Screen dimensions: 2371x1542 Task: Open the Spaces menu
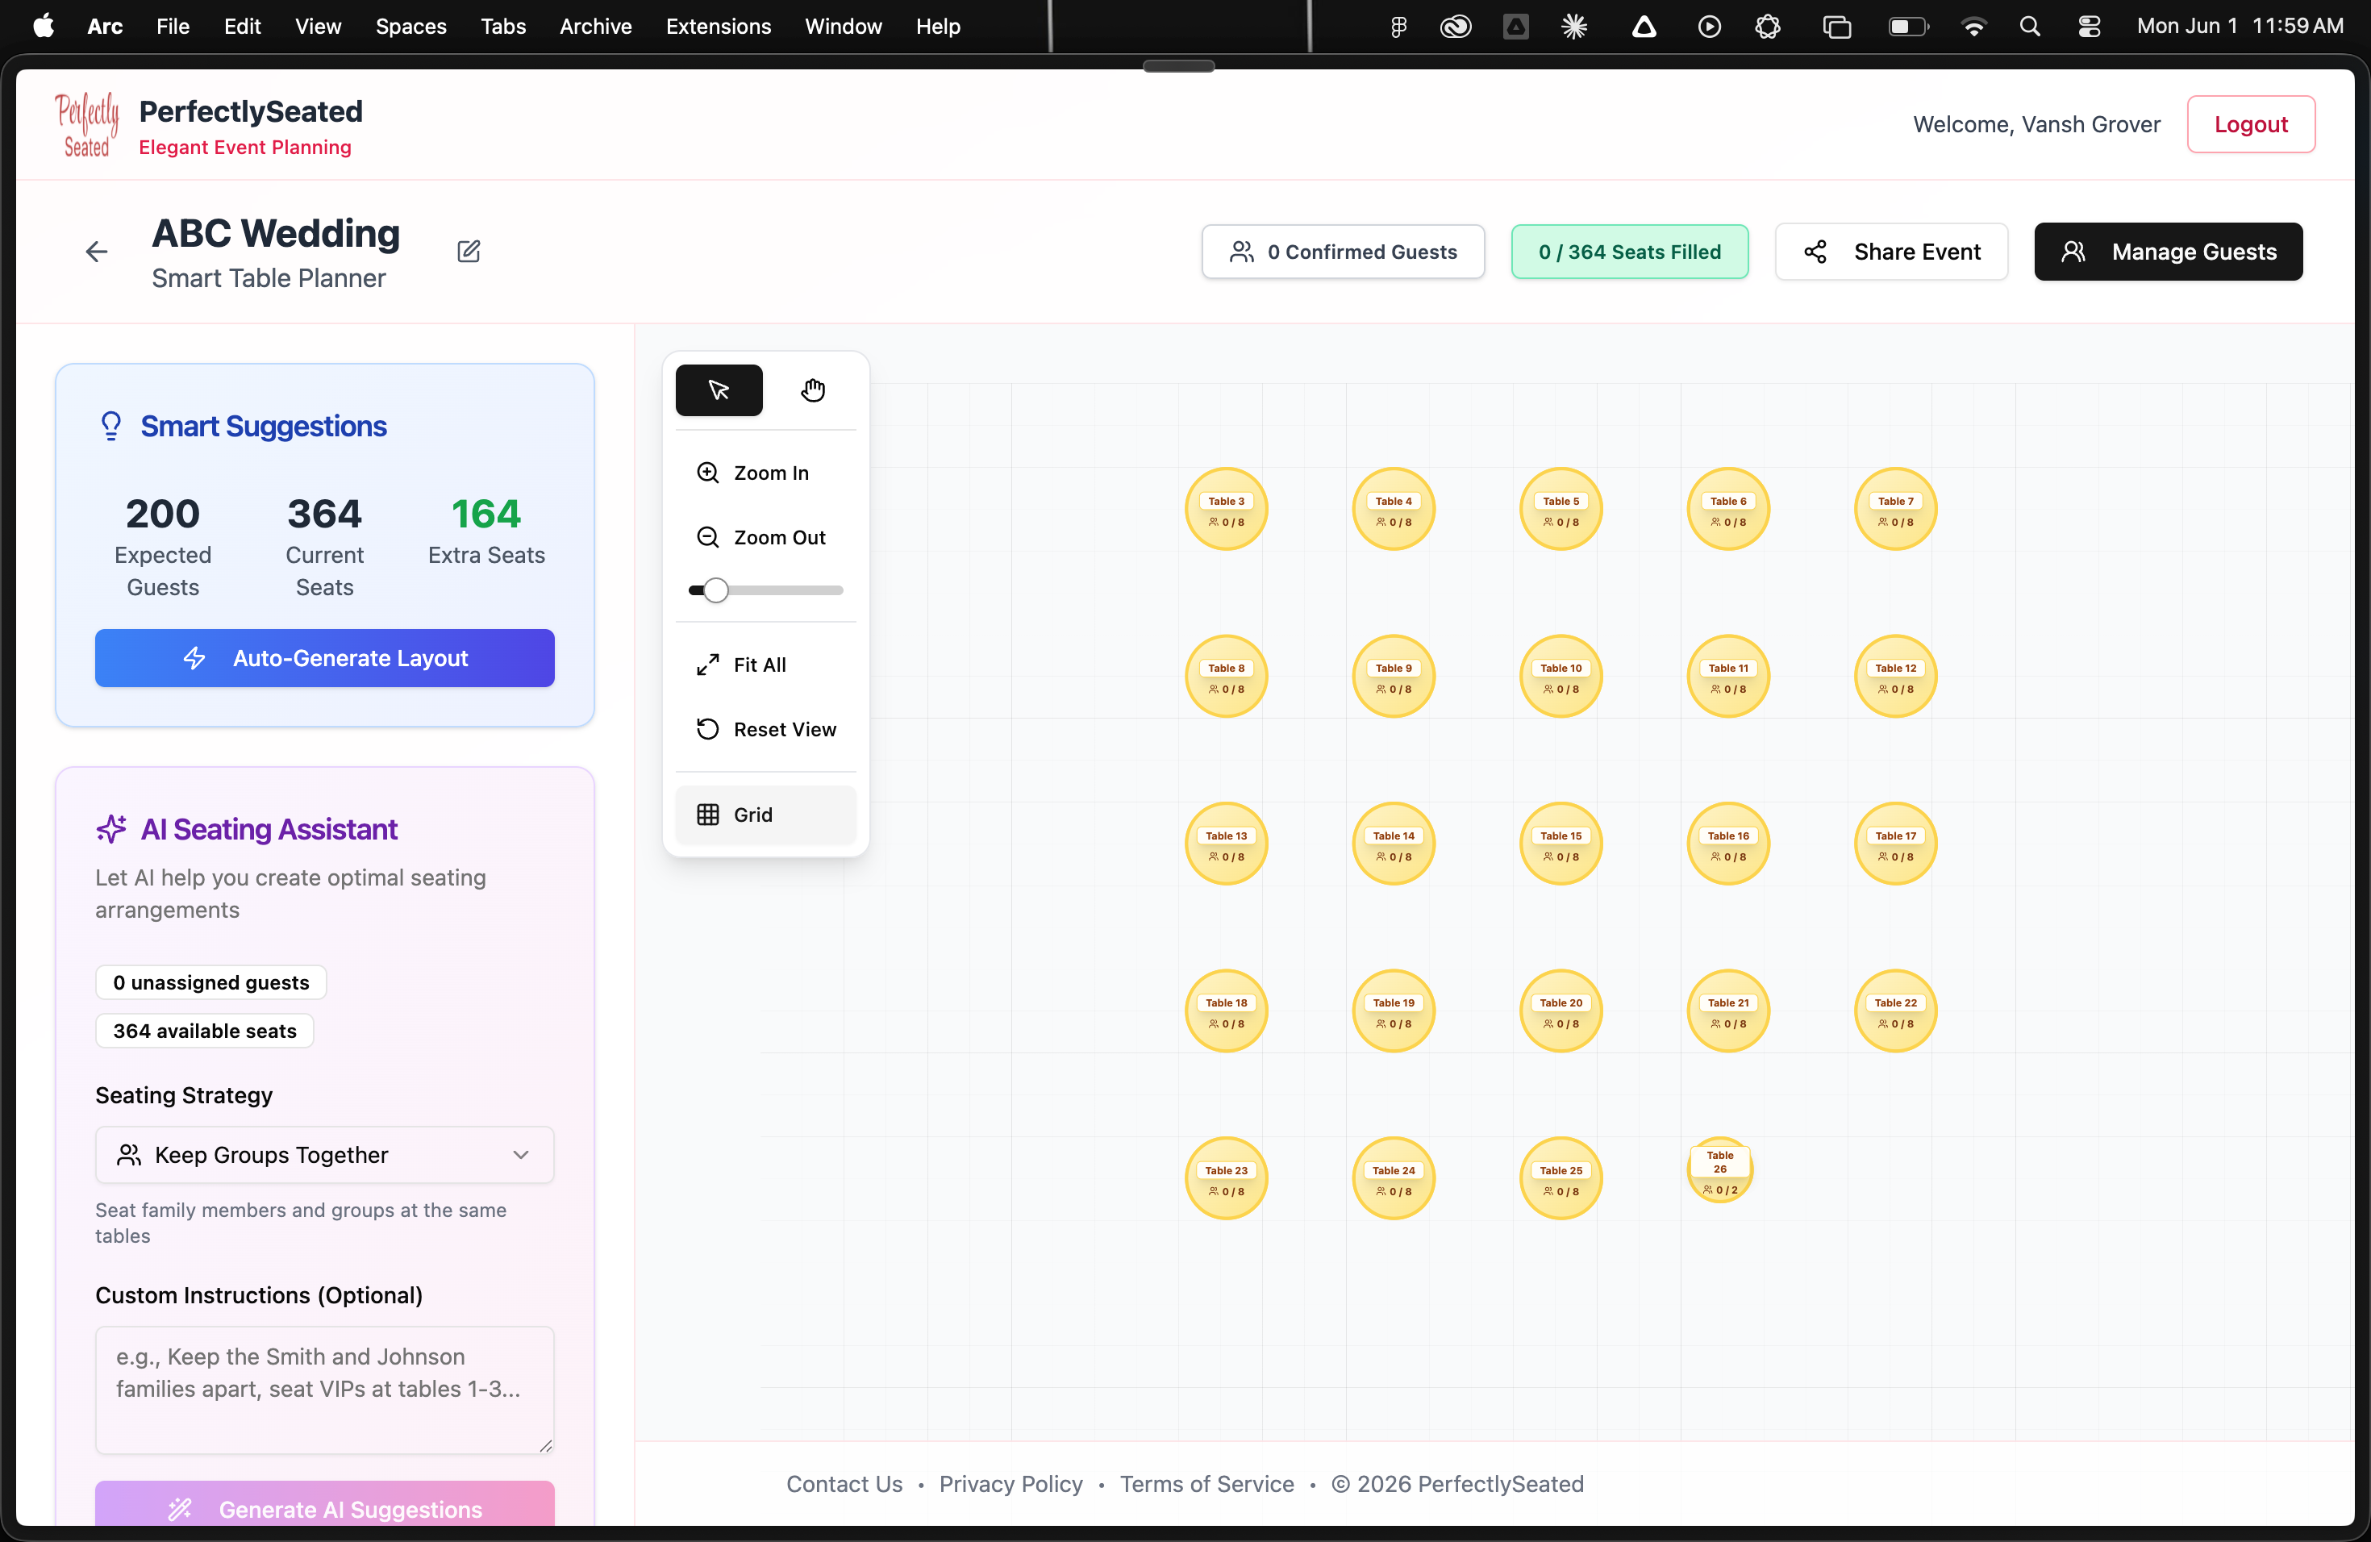[410, 27]
